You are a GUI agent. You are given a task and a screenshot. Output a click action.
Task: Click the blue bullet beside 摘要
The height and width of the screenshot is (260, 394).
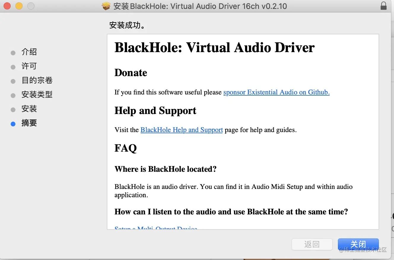[13, 124]
